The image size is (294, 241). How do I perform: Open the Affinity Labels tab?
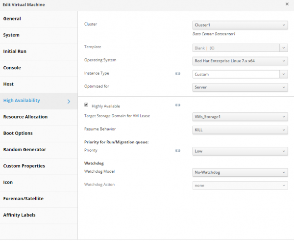tap(20, 215)
